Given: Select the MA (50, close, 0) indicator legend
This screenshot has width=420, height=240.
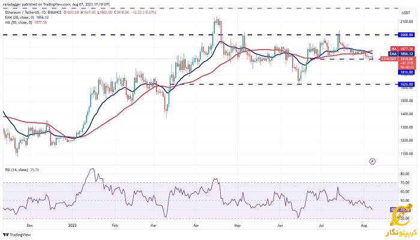Looking at the screenshot, I should click(x=26, y=23).
